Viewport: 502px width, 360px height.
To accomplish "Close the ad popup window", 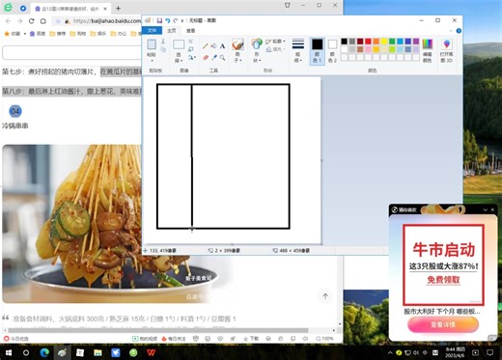I will [492, 209].
